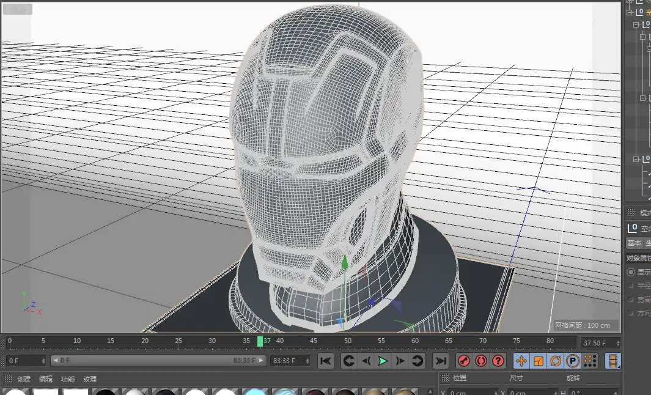The height and width of the screenshot is (395, 651).
Task: Toggle Autokeying with the red circular icon
Action: [481, 361]
